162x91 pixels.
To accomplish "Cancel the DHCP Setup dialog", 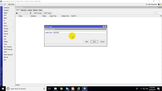I will coord(102,41).
